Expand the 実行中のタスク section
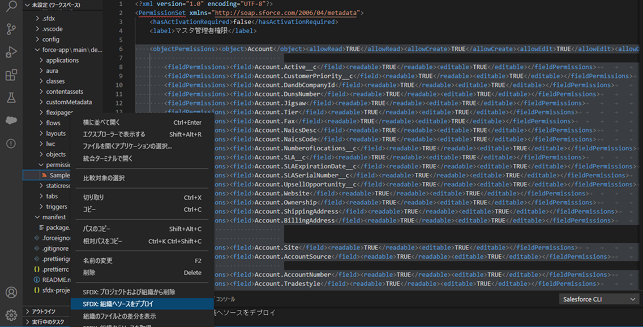 click(x=27, y=322)
